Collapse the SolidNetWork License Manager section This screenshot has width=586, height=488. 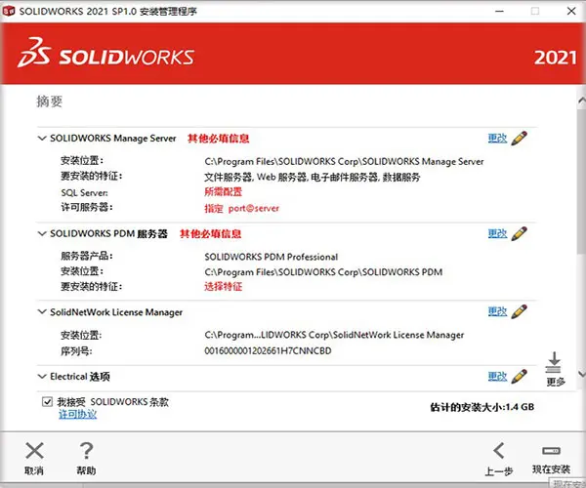pyautogui.click(x=42, y=311)
